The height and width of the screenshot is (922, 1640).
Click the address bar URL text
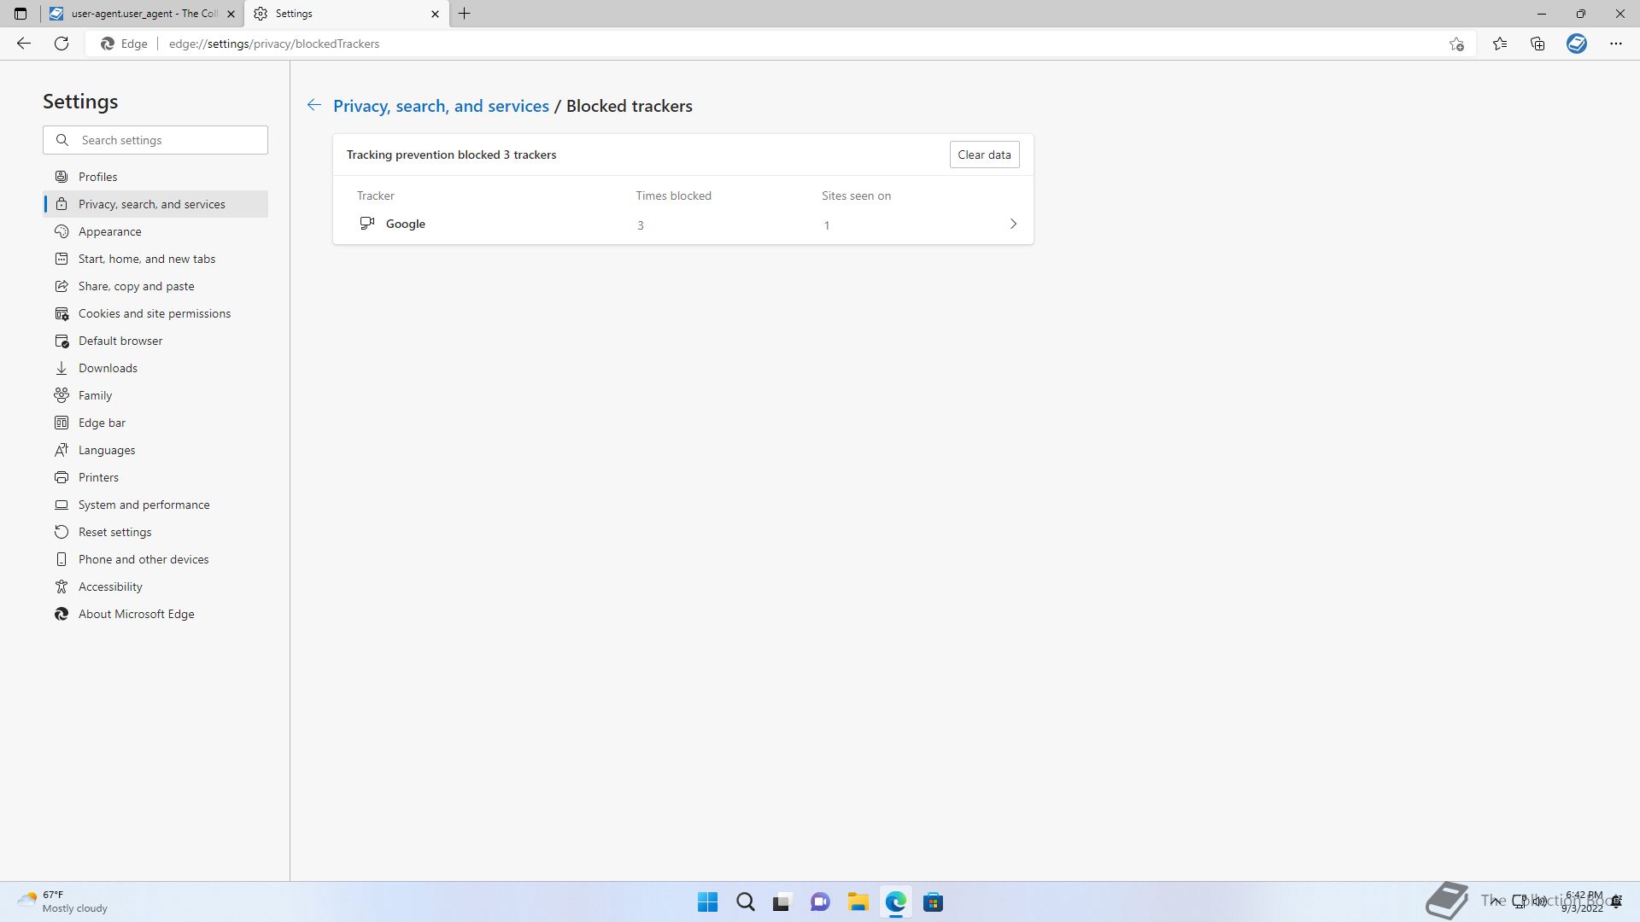(x=274, y=44)
